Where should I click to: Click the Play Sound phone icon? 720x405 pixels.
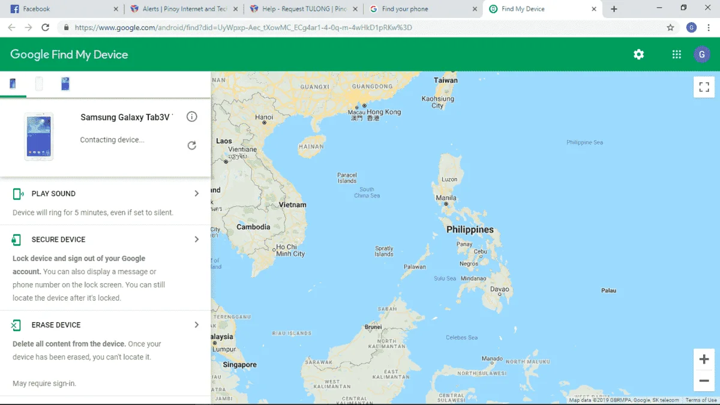18,194
